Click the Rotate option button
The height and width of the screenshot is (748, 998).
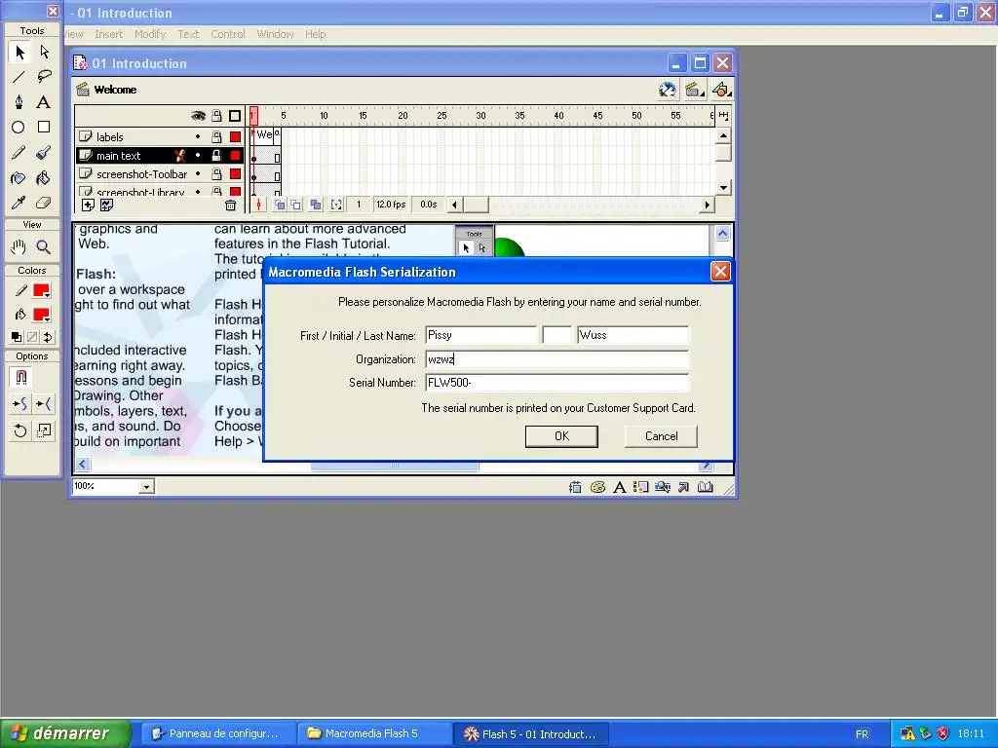[19, 430]
